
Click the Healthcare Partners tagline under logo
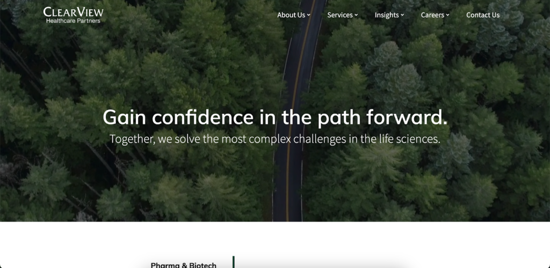point(73,21)
